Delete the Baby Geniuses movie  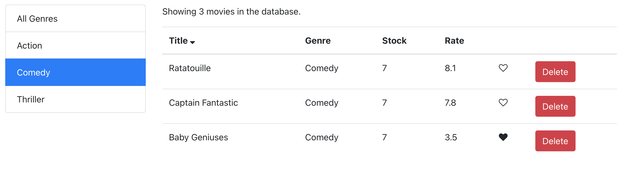555,141
